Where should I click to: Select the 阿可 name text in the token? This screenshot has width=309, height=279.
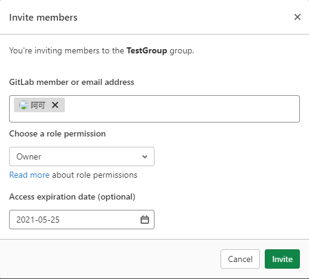click(x=38, y=105)
